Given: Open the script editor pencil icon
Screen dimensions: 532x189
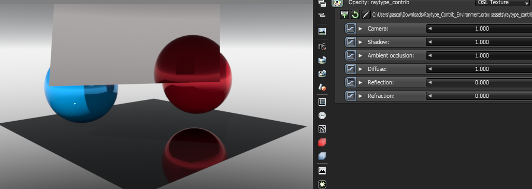Looking at the screenshot, I should (366, 14).
